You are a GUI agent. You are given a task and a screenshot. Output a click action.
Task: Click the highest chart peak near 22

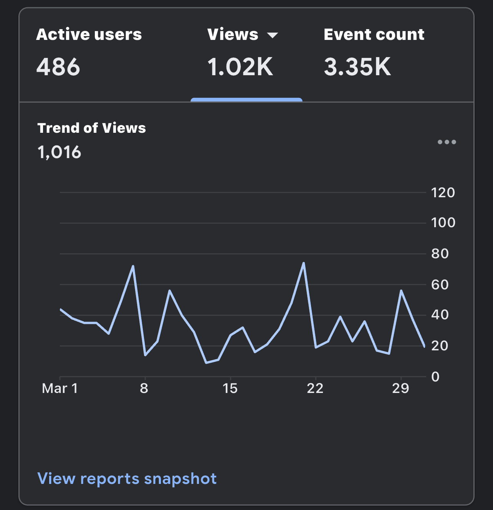pyautogui.click(x=303, y=263)
